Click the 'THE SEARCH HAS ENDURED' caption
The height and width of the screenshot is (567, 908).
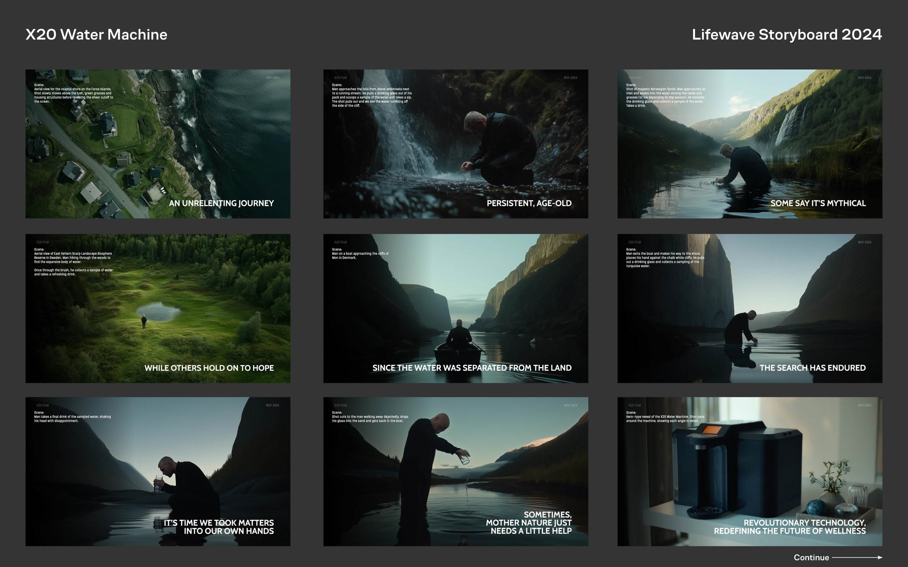(812, 368)
